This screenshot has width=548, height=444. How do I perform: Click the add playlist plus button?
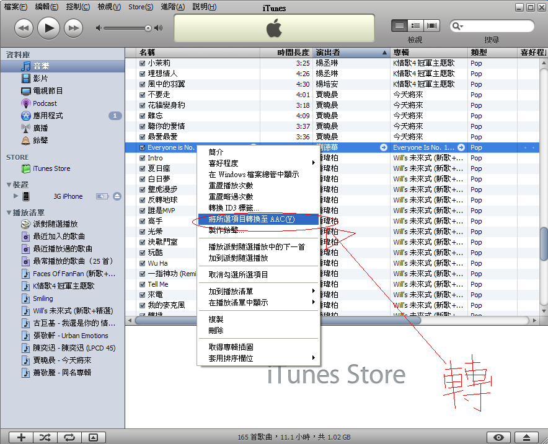pos(22,437)
